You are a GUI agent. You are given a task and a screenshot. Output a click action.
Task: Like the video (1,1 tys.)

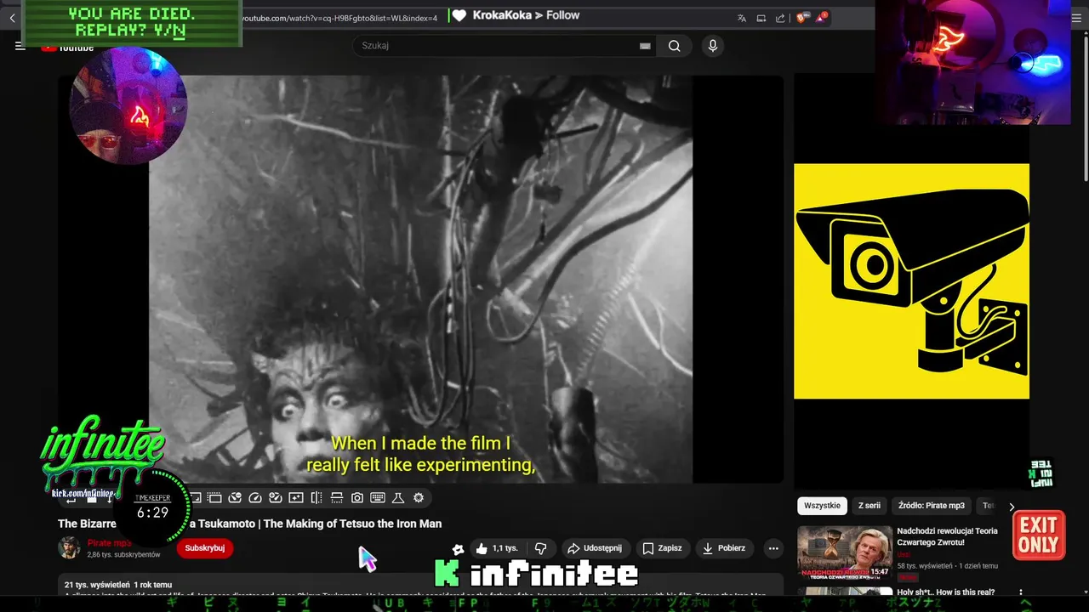pos(497,548)
